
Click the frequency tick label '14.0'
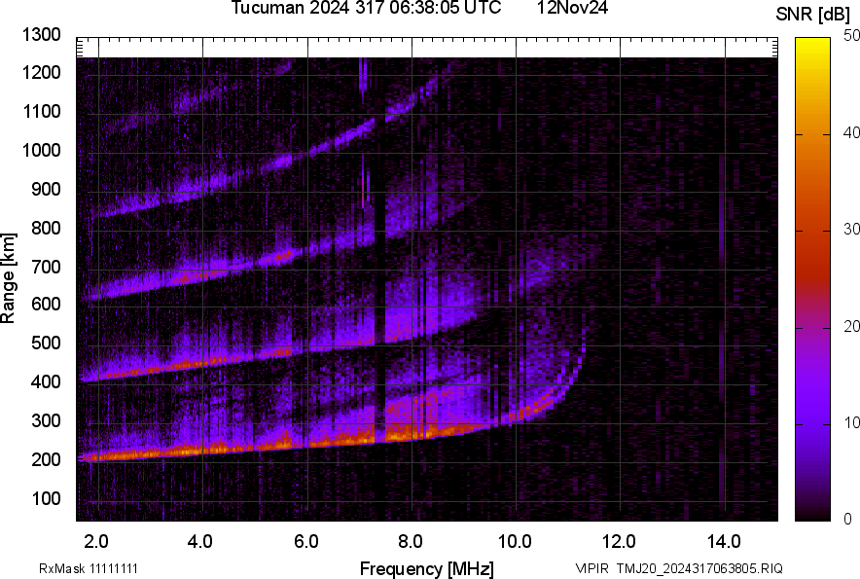tap(724, 542)
